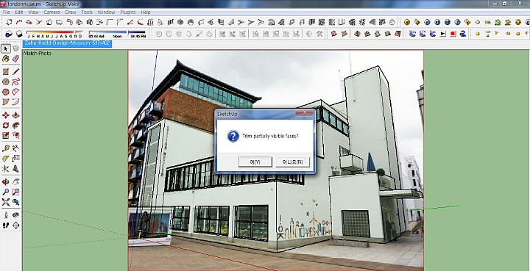Open the Camera menu

click(52, 12)
